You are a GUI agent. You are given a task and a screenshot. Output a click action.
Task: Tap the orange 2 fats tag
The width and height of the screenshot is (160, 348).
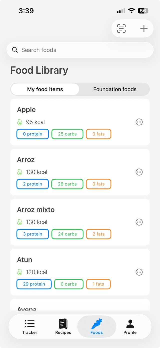[x=98, y=234]
